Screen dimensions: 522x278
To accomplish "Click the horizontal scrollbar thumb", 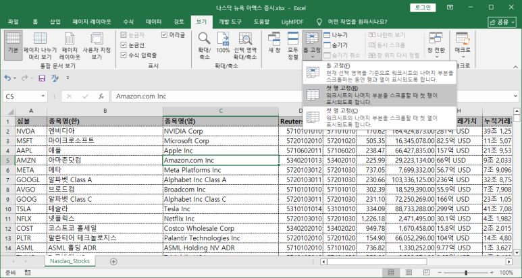I will [377, 262].
